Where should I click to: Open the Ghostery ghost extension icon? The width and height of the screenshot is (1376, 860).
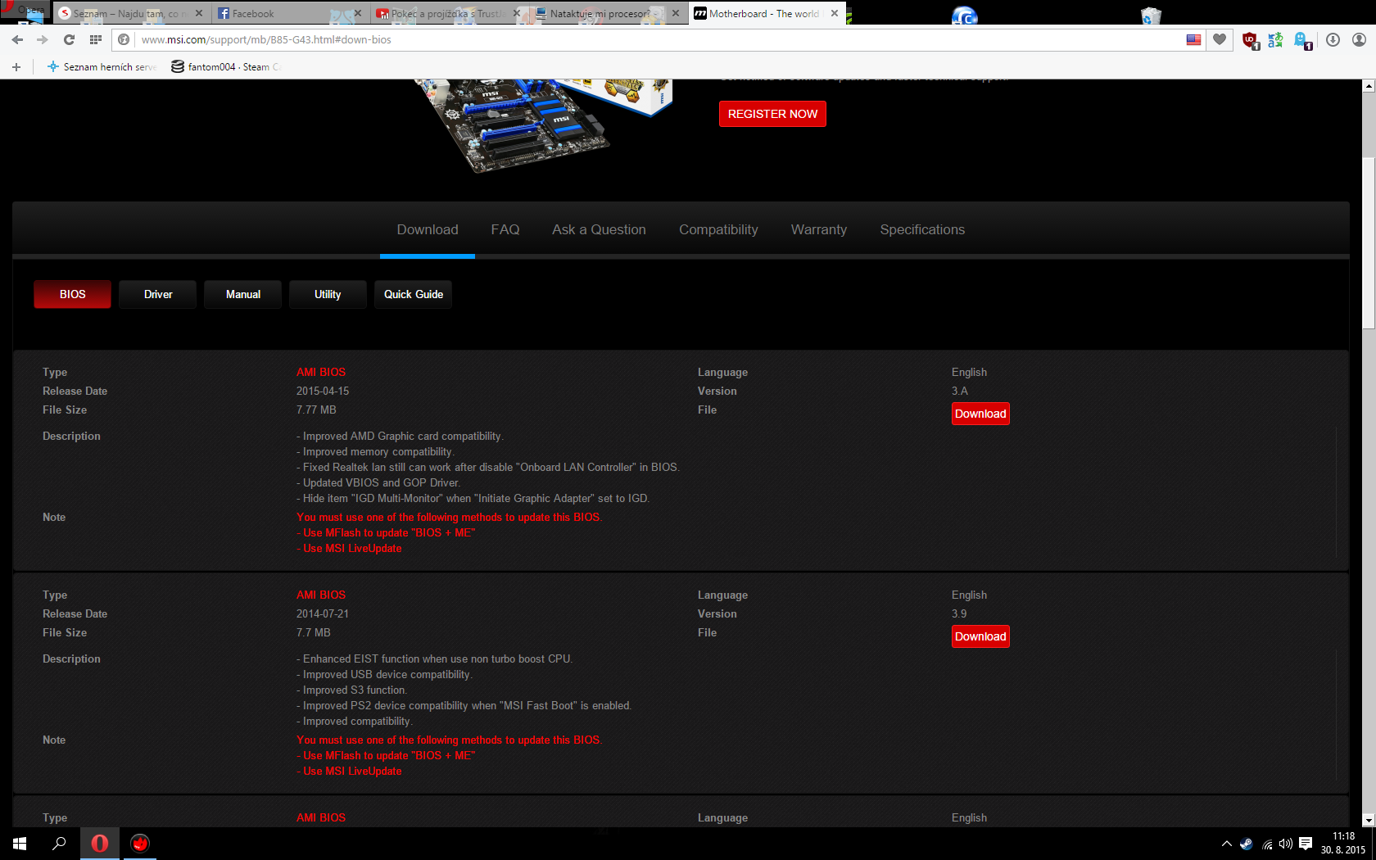coord(1303,40)
